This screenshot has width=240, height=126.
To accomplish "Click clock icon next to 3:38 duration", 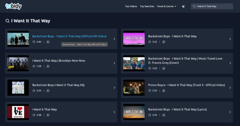I will coord(34,115).
